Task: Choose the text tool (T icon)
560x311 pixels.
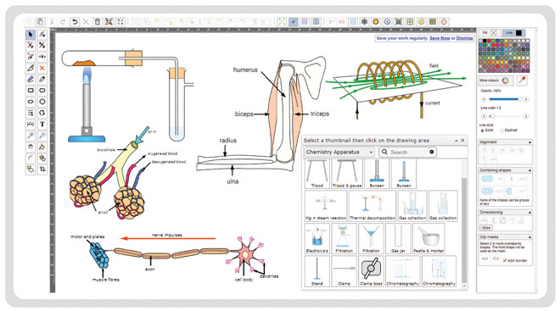Action: 42,124
